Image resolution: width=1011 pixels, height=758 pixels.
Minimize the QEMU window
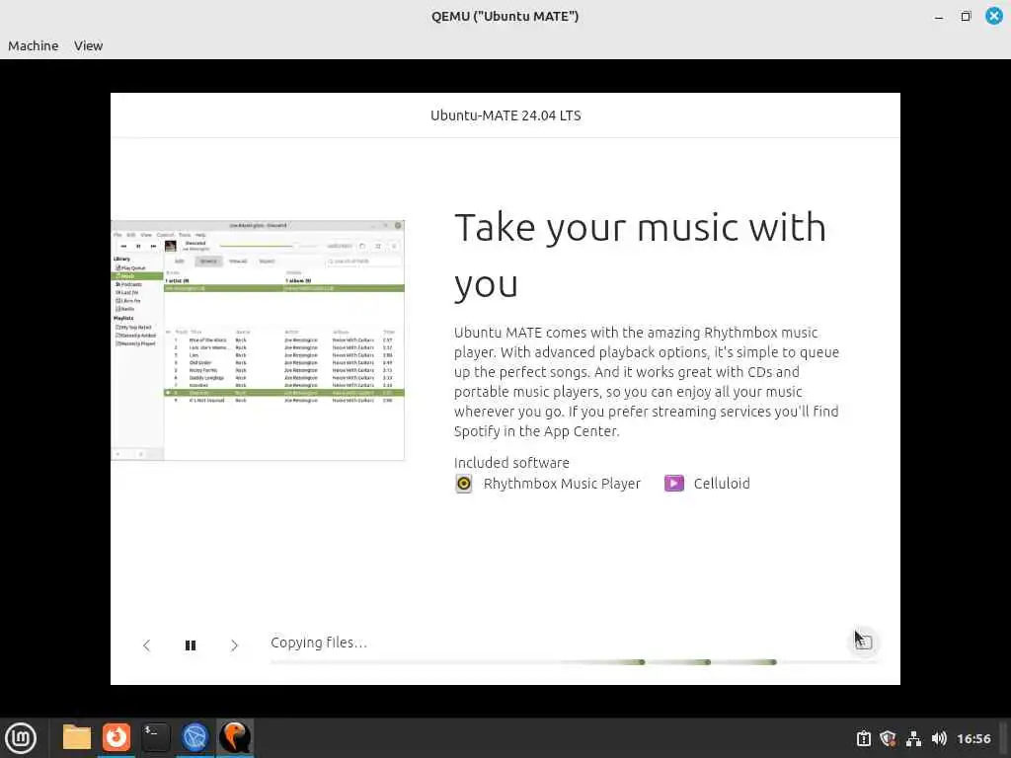coord(939,17)
